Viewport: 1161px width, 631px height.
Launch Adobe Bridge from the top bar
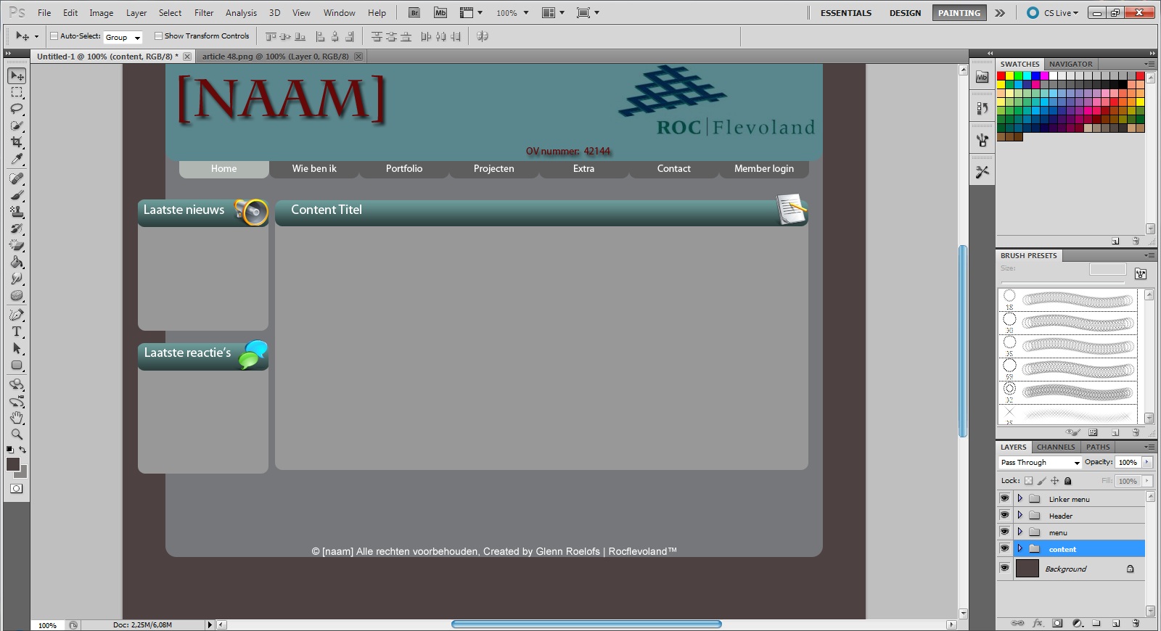tap(414, 12)
